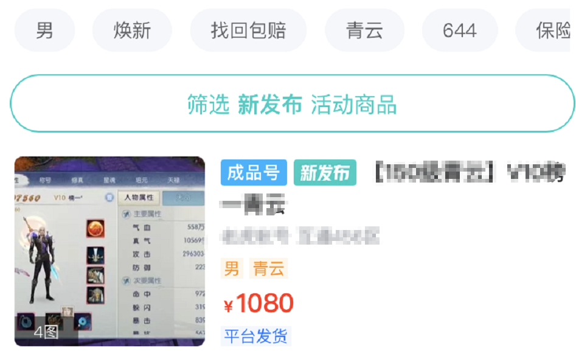Select the 保险 filter chip
576x359 pixels.
tap(546, 30)
